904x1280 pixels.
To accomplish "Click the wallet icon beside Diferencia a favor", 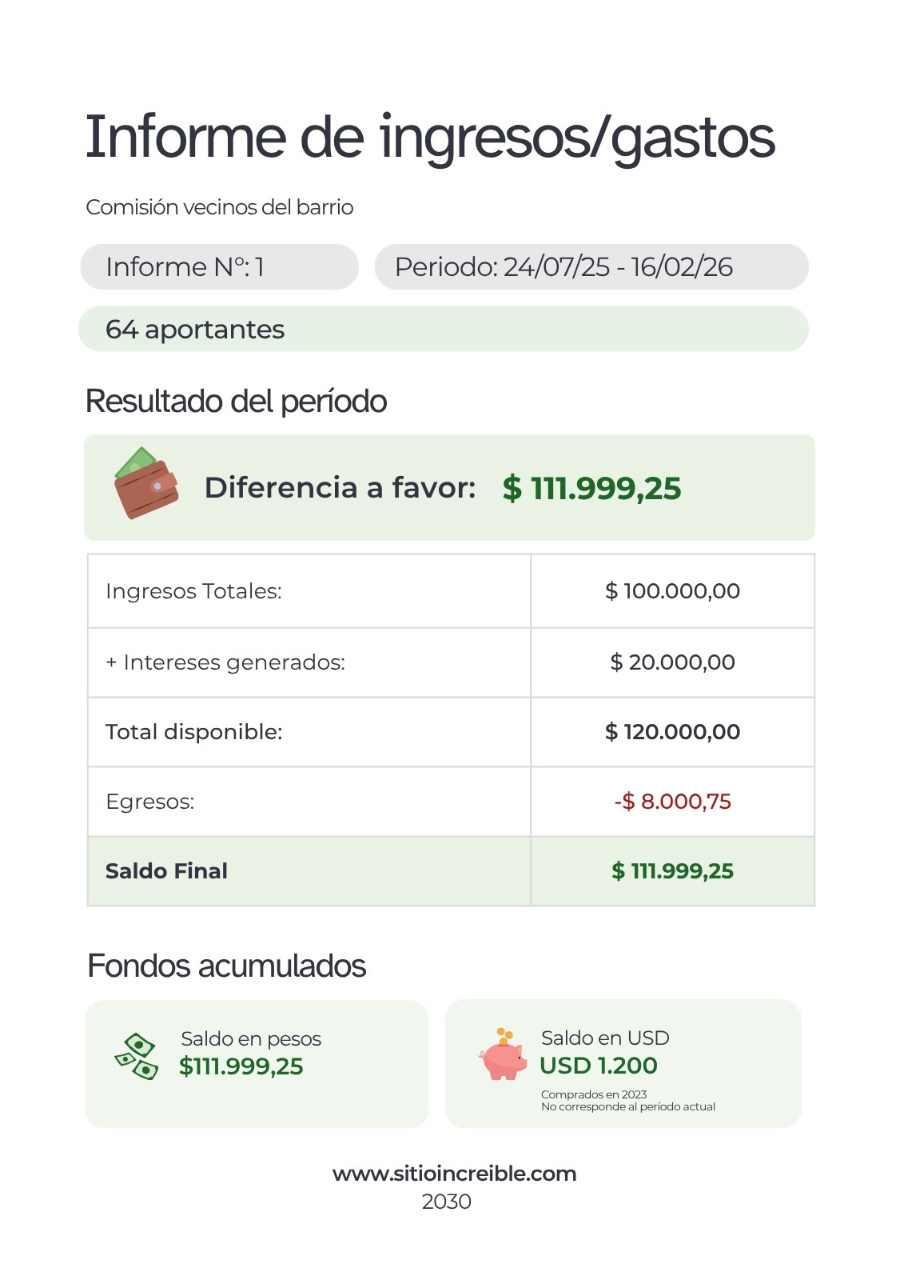I will pyautogui.click(x=146, y=483).
